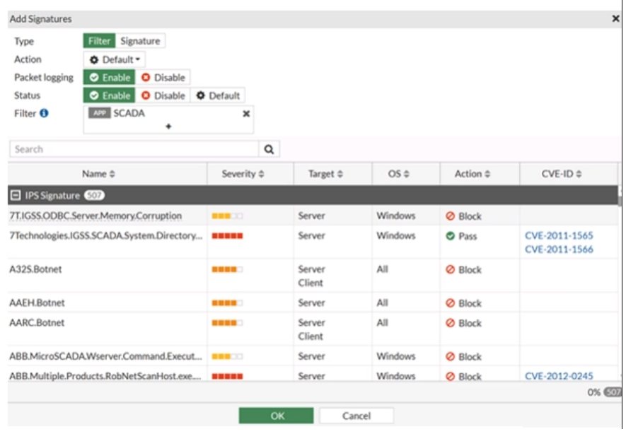Open the Action Default dropdown
Image resolution: width=626 pixels, height=434 pixels.
115,60
